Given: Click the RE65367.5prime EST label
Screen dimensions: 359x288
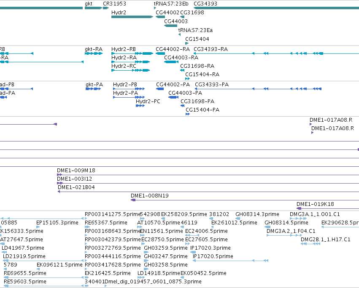Looking at the screenshot, I should (x=106, y=223).
